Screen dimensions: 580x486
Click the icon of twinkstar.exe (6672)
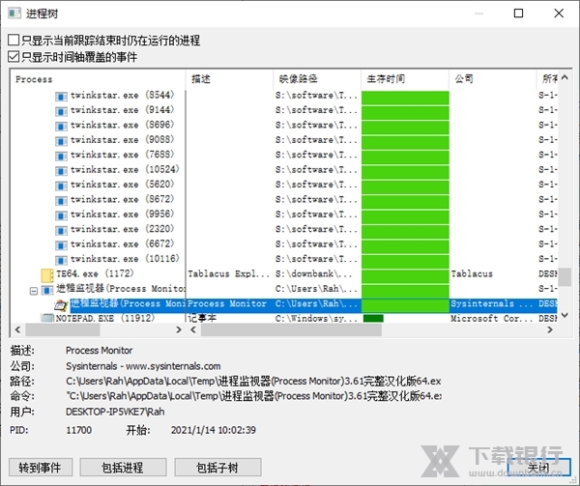click(61, 244)
